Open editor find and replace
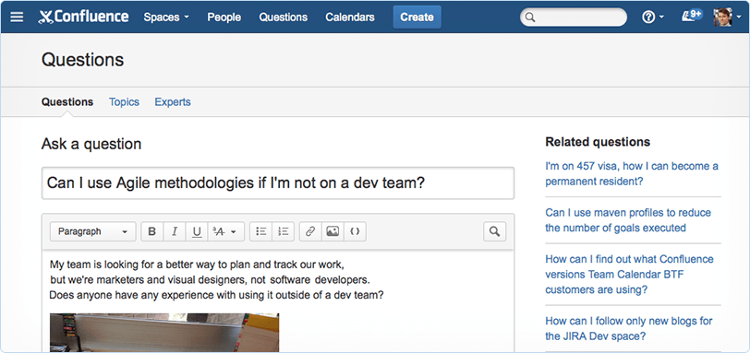This screenshot has height=353, width=750. 494,231
